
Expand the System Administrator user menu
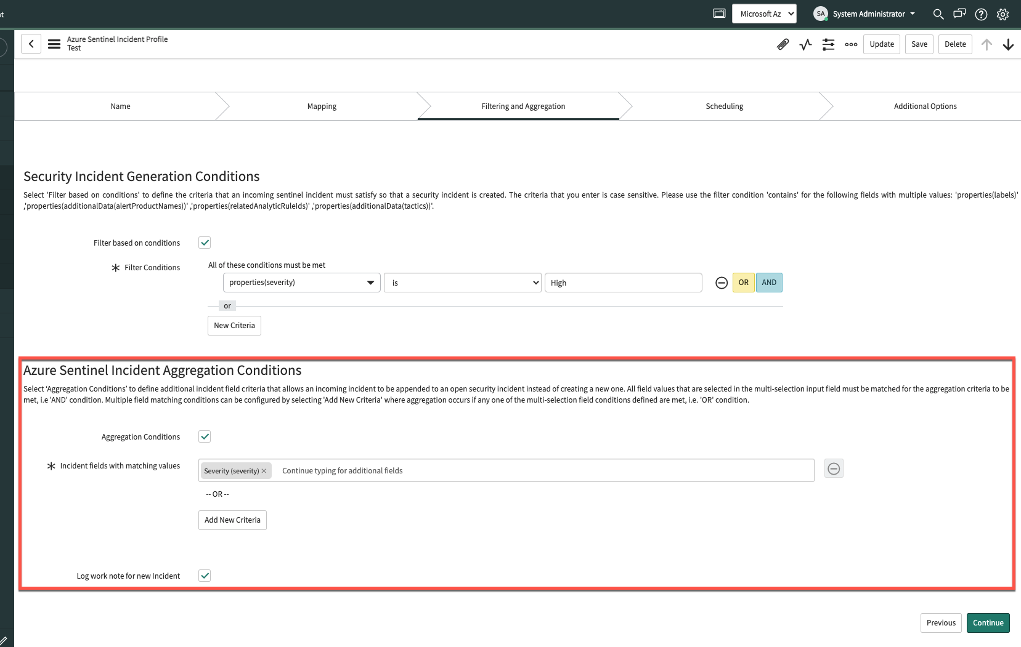pyautogui.click(x=873, y=14)
